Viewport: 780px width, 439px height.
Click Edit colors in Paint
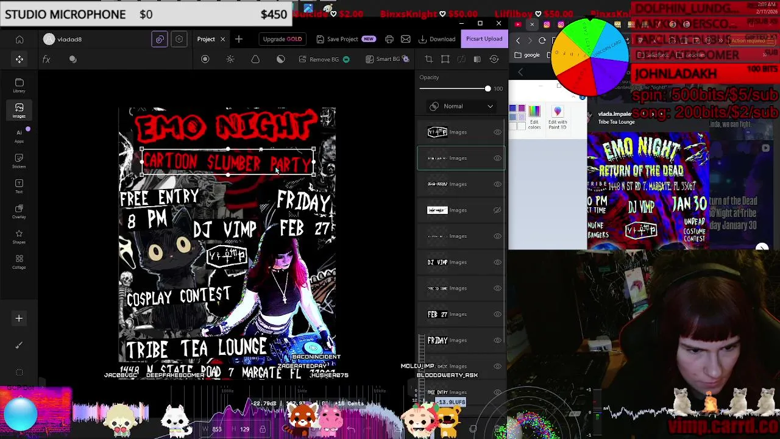(x=534, y=117)
